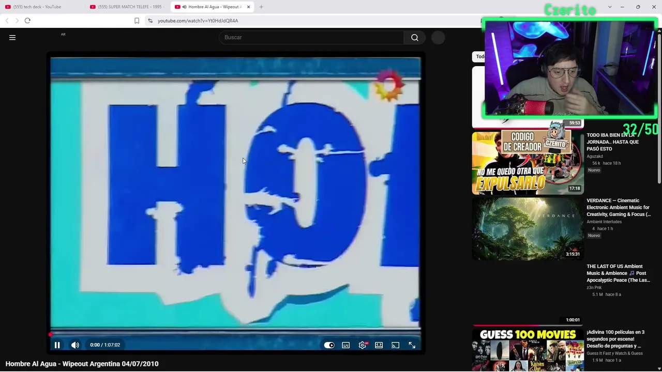This screenshot has width=662, height=372.
Task: Seek along the video progress bar
Action: click(235, 335)
